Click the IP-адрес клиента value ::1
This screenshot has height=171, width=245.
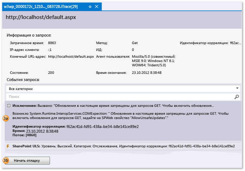point(50,50)
